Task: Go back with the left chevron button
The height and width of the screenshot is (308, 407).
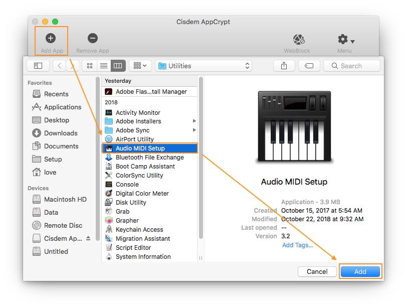Action: (60, 66)
